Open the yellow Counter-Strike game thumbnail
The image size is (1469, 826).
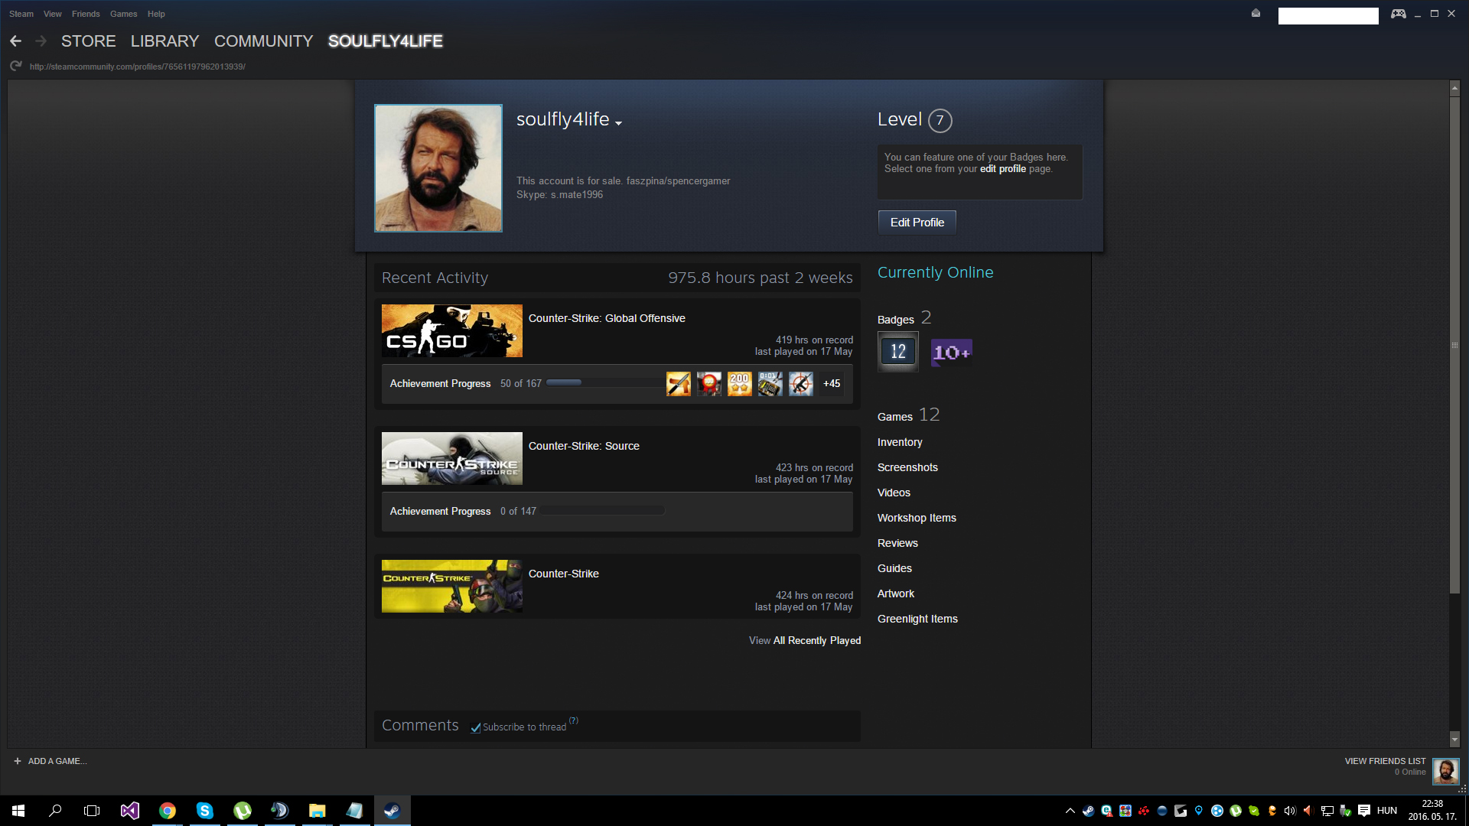[x=452, y=587]
